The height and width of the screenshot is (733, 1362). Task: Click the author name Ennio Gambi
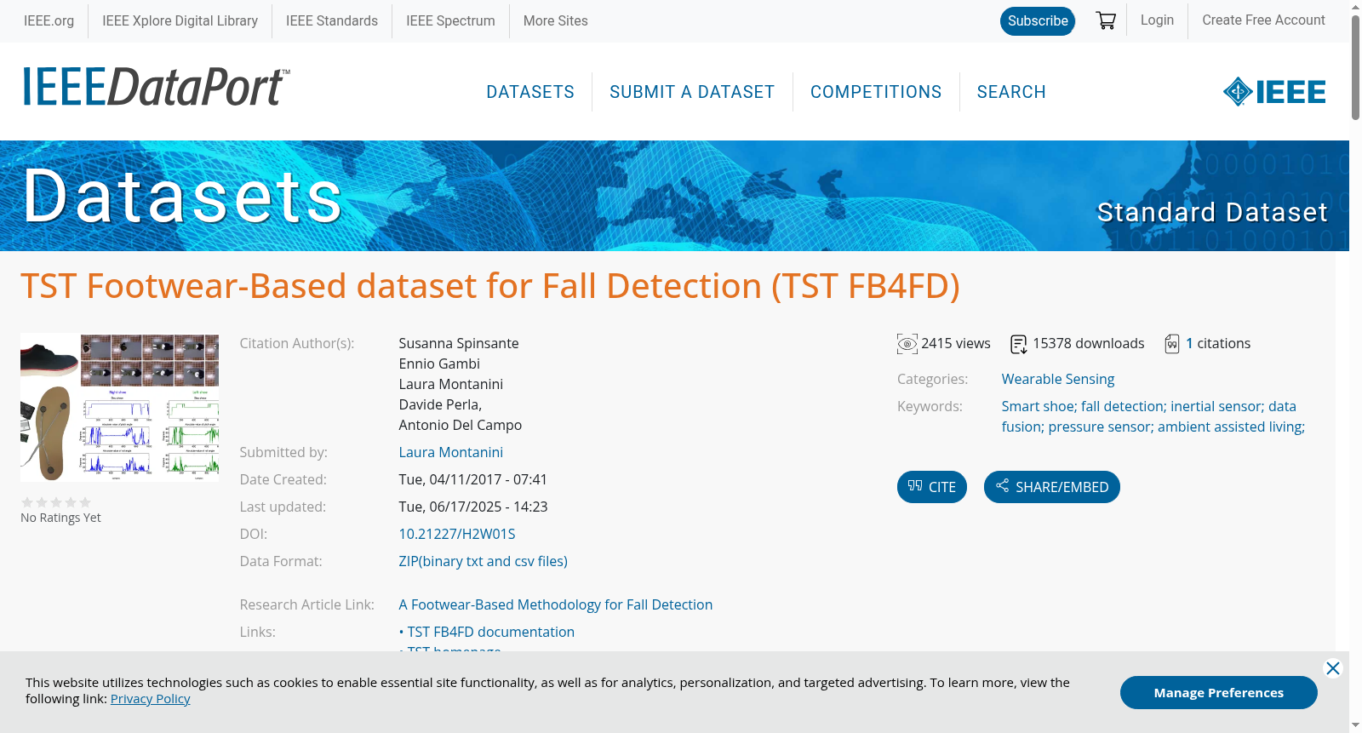click(x=439, y=364)
